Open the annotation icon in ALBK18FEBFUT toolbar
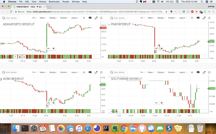 point(90,72)
